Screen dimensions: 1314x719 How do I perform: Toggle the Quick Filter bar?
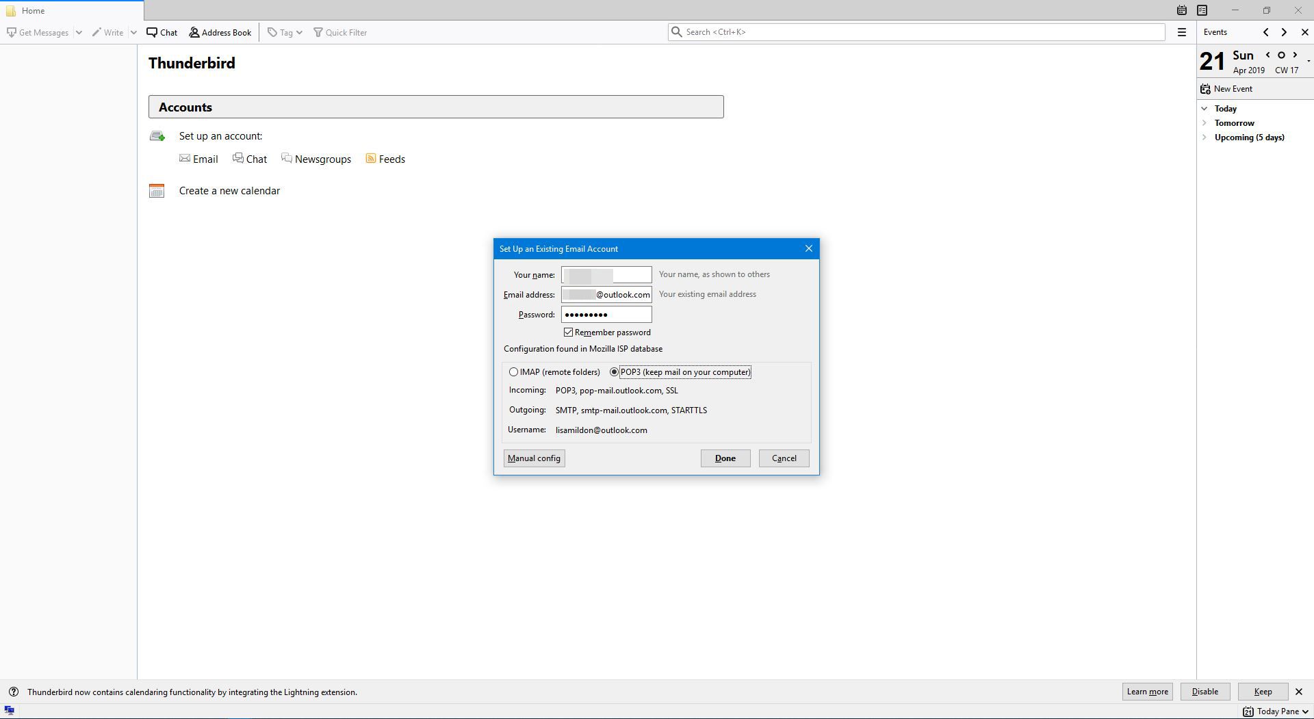coord(340,32)
